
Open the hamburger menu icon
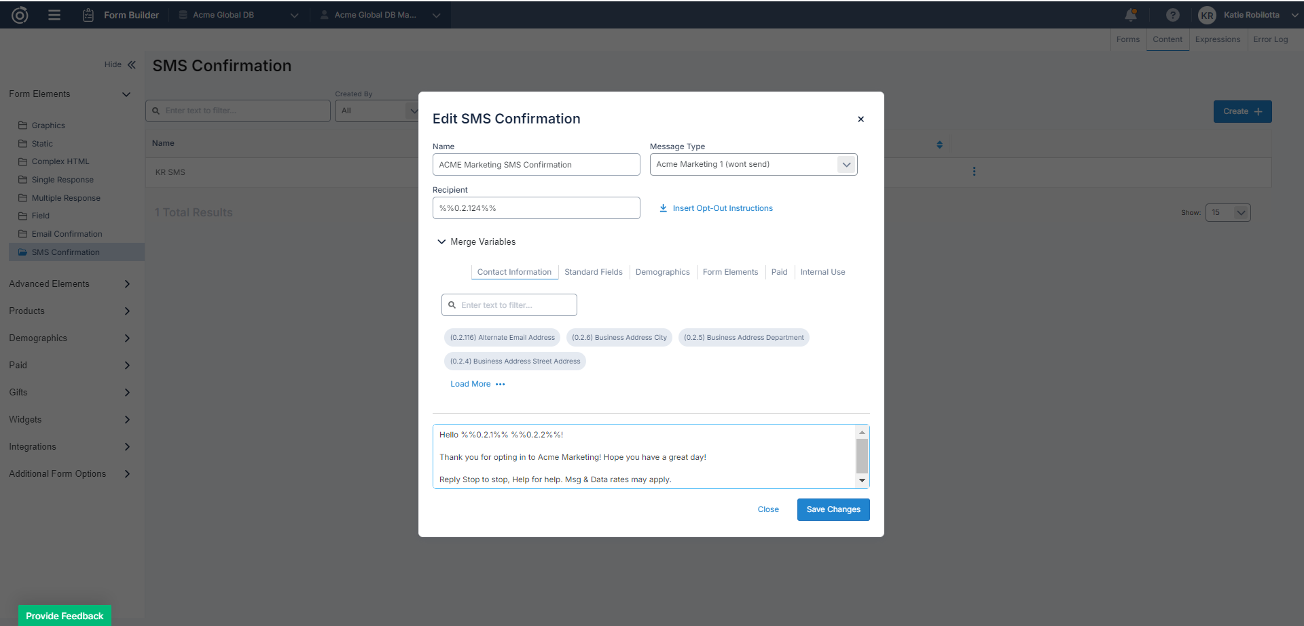click(54, 15)
